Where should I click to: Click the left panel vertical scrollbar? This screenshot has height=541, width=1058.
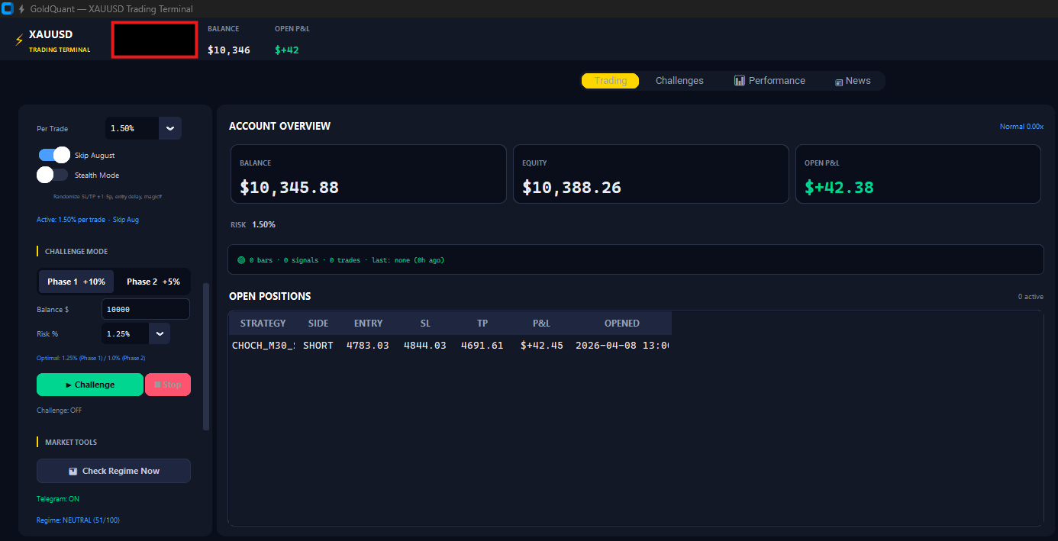click(x=205, y=356)
